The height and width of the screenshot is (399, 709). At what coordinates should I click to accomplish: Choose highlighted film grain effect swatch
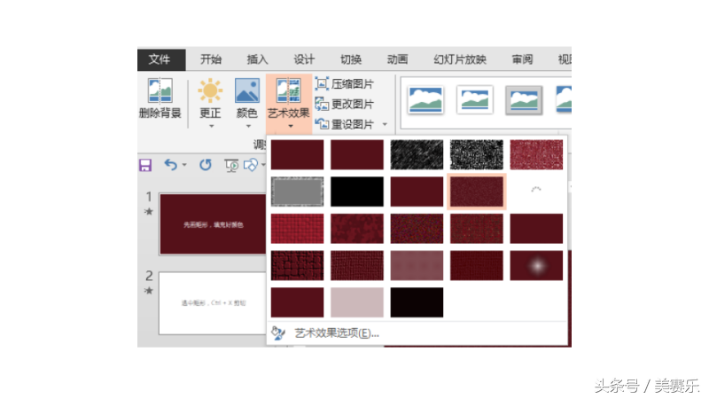click(477, 192)
